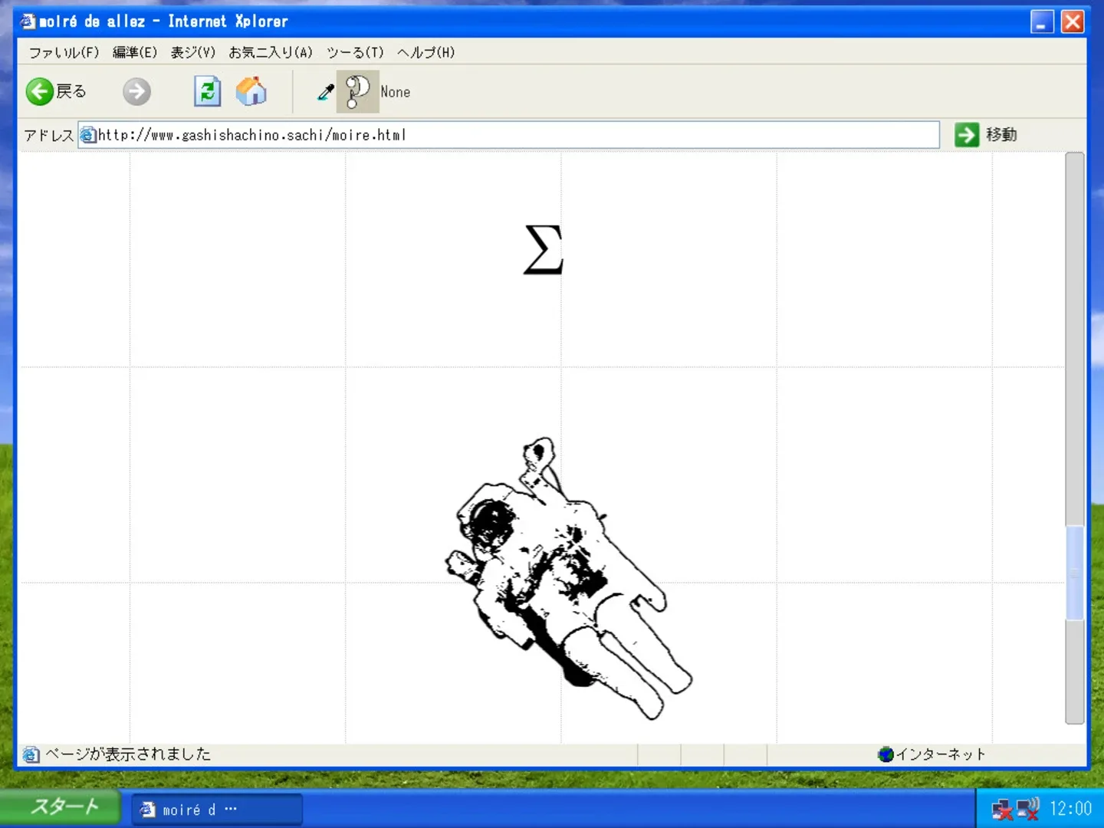Click the Internet Xplorer icon in address bar

click(88, 135)
